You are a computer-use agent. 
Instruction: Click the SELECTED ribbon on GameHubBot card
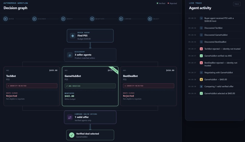click(114, 70)
